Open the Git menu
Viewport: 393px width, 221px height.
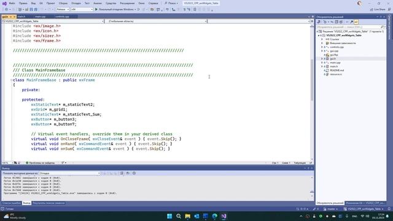pyautogui.click(x=41, y=3)
